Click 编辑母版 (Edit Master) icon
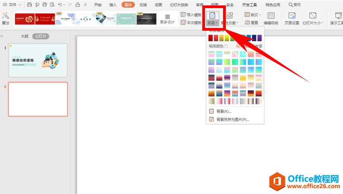Screen dimensions: 343x194 pos(271,18)
